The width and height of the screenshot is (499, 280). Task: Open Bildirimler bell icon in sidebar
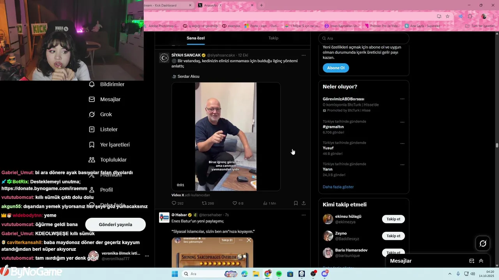click(x=92, y=84)
